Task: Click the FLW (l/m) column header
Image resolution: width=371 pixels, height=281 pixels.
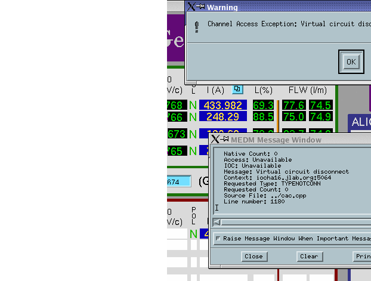Action: coord(308,90)
